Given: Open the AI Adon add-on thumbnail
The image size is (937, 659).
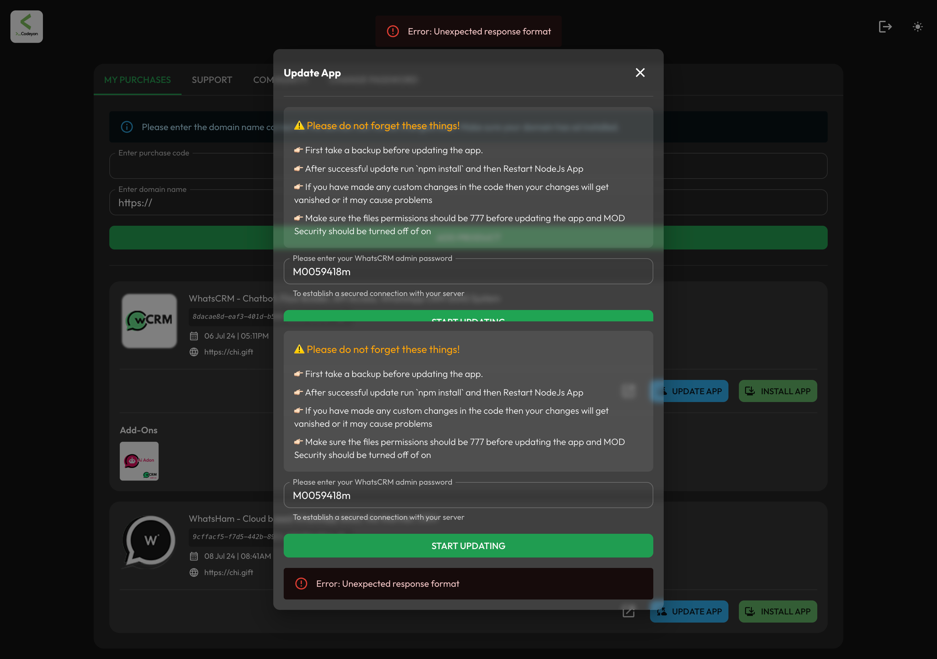Looking at the screenshot, I should click(x=139, y=461).
